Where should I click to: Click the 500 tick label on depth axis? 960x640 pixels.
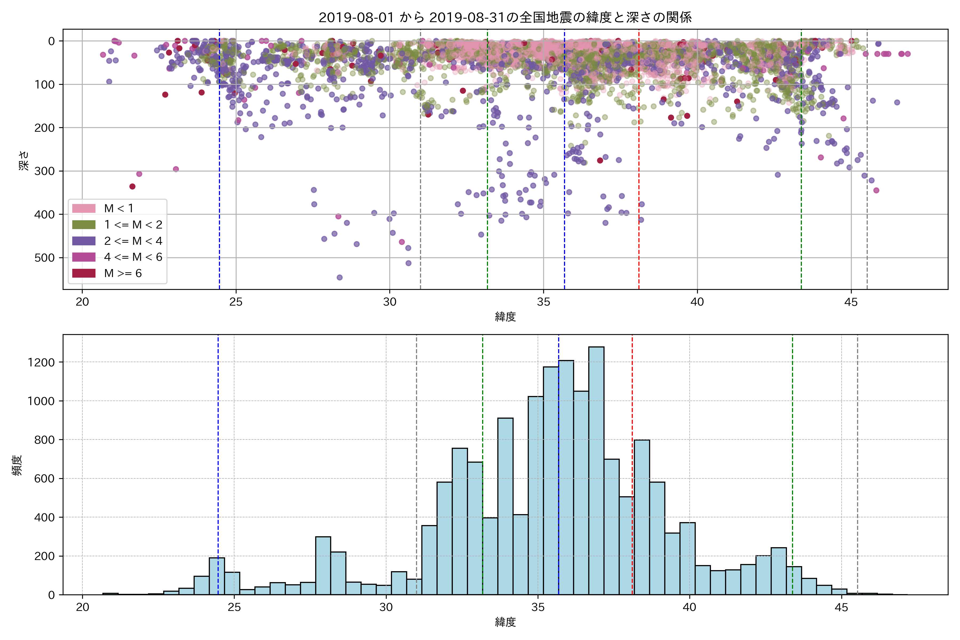coord(44,258)
